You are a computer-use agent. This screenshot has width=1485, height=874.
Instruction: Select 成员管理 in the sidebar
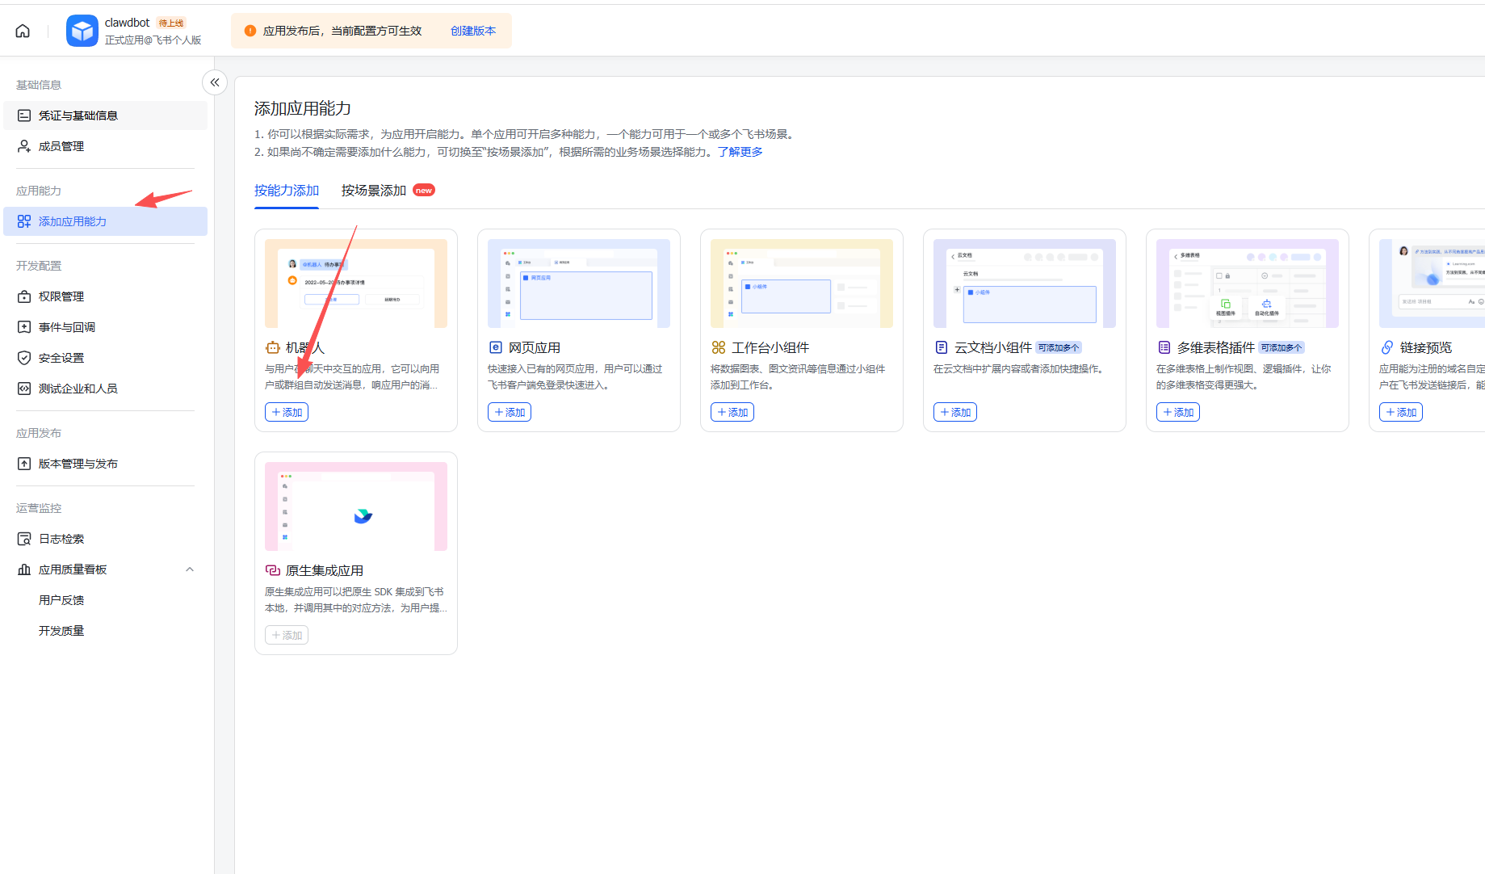pos(62,146)
